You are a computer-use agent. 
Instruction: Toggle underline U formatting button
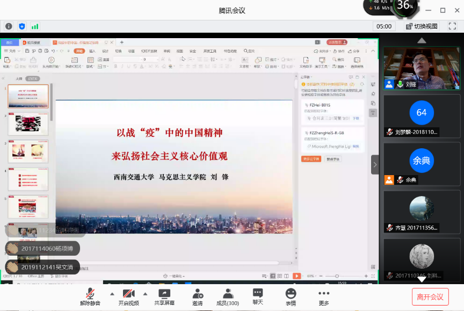pyautogui.click(x=128, y=66)
